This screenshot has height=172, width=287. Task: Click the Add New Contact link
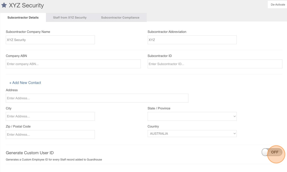point(25,83)
